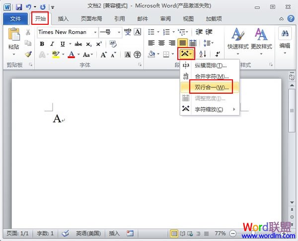Click the Enclosed Character icon

pyautogui.click(x=137, y=55)
